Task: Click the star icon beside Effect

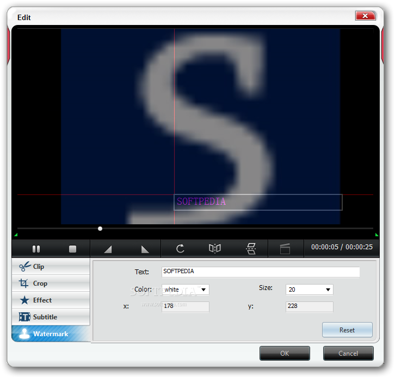Action: [x=24, y=300]
